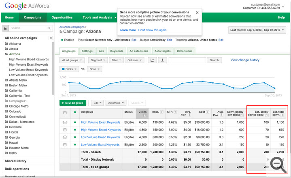Screen dimensions: 291x178
Task: Close the conversions notification popup
Action: [x=197, y=13]
